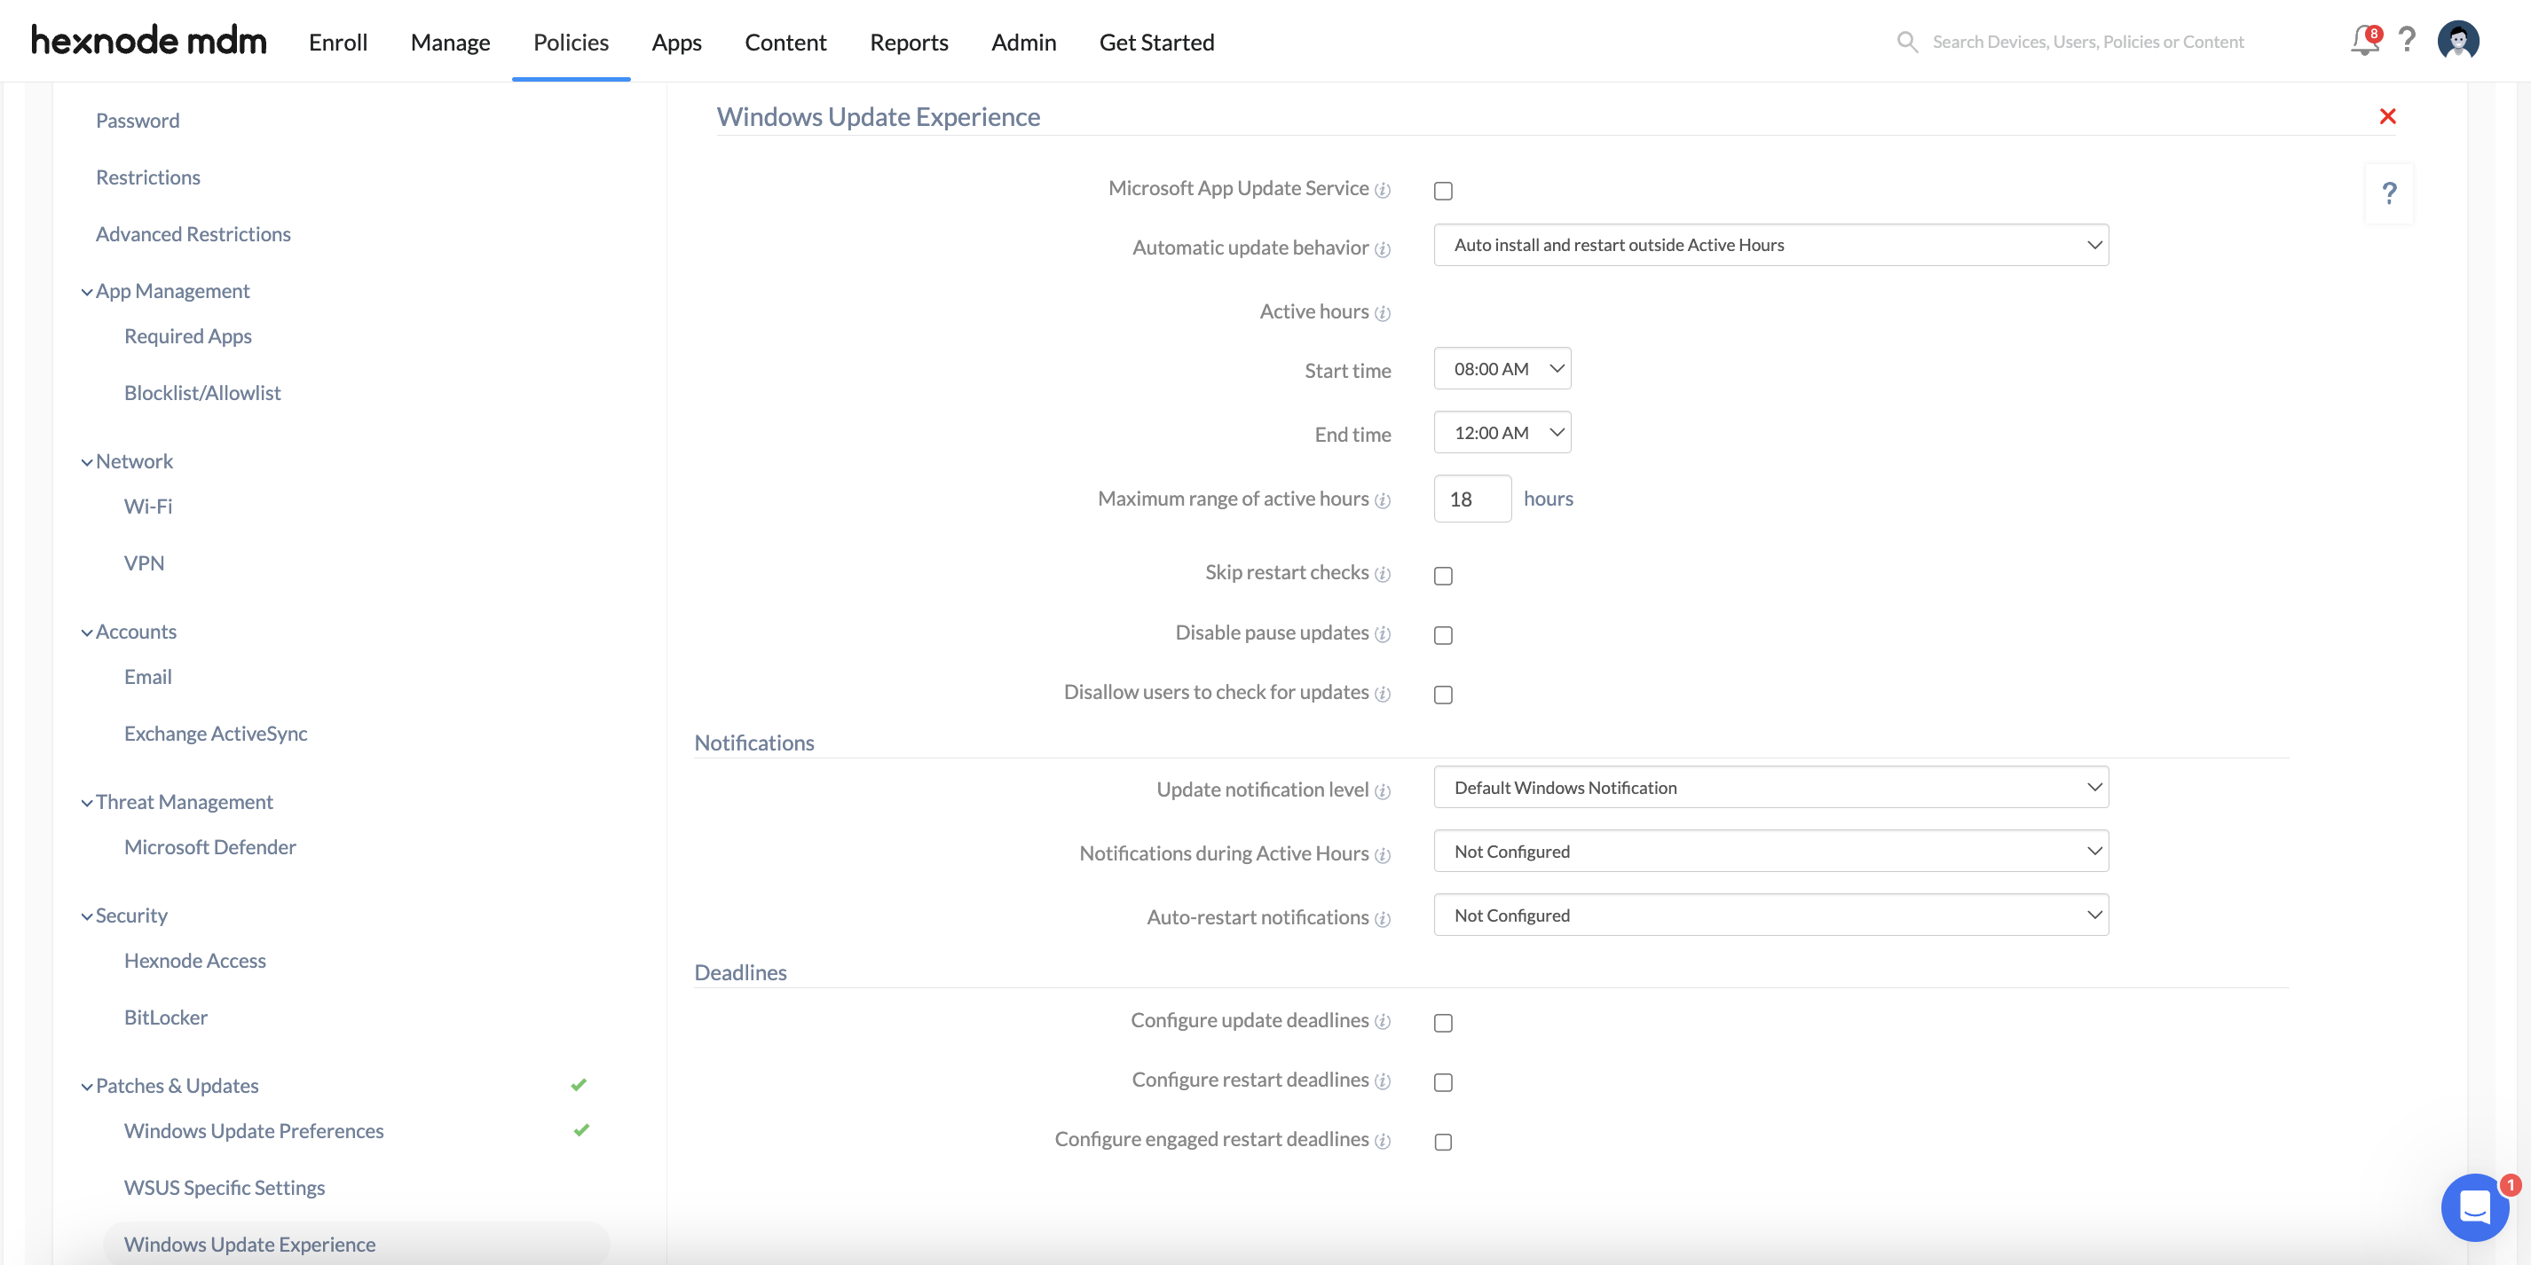The image size is (2531, 1265).
Task: Open the Update notification level dropdown
Action: click(1770, 788)
